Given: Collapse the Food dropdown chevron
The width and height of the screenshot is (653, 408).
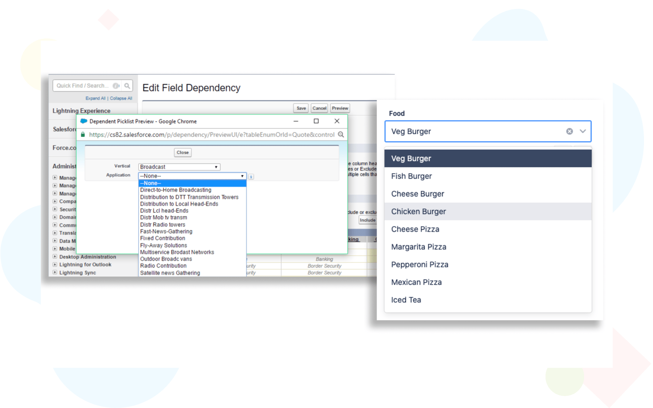Looking at the screenshot, I should pyautogui.click(x=583, y=131).
